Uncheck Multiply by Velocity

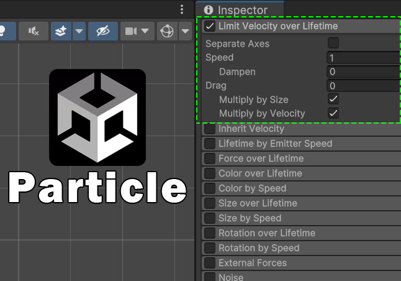(333, 113)
